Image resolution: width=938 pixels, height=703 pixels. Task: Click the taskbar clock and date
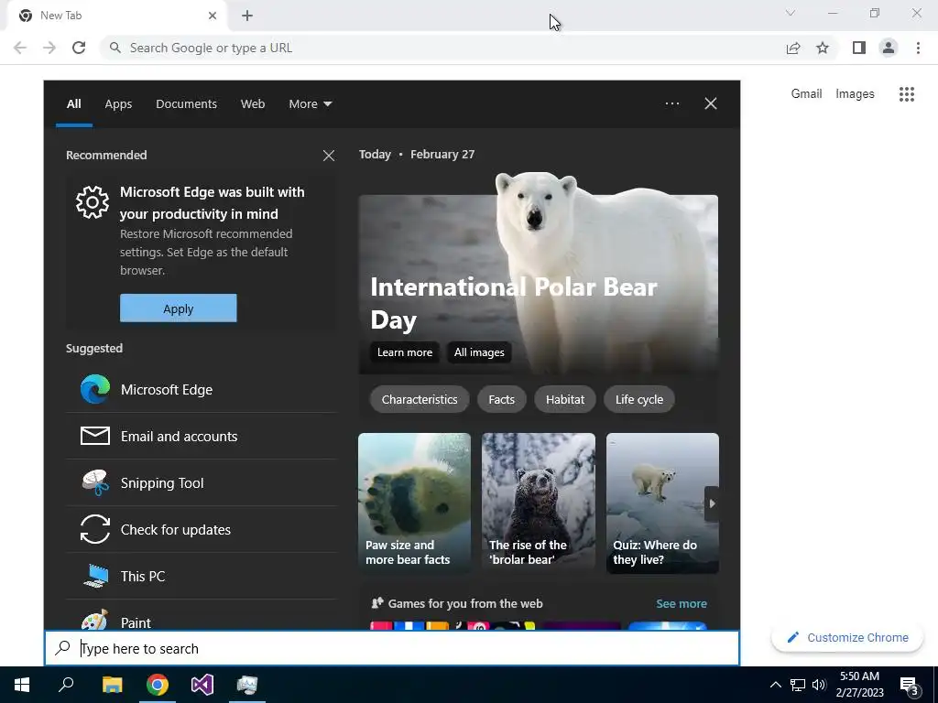click(x=859, y=685)
